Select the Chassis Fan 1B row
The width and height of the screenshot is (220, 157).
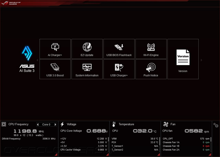pos(186,146)
